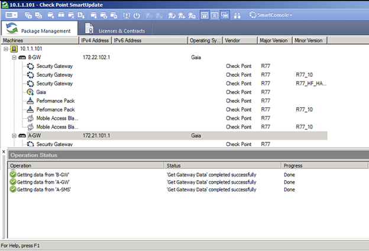Click the Minor Version column header

[x=310, y=40]
